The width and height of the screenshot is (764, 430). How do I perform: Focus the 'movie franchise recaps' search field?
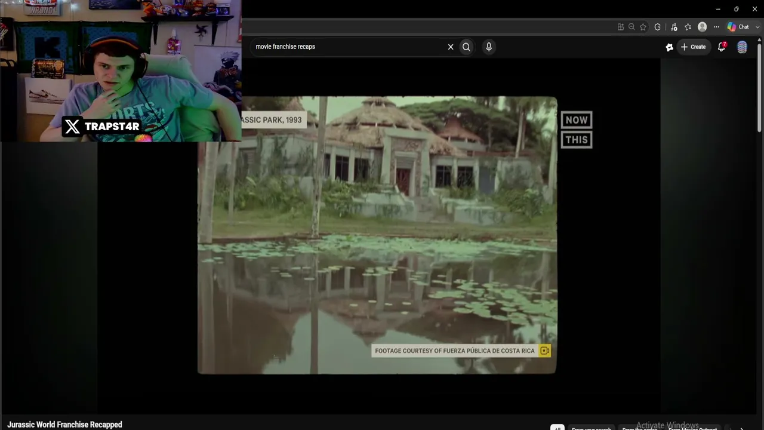[349, 47]
